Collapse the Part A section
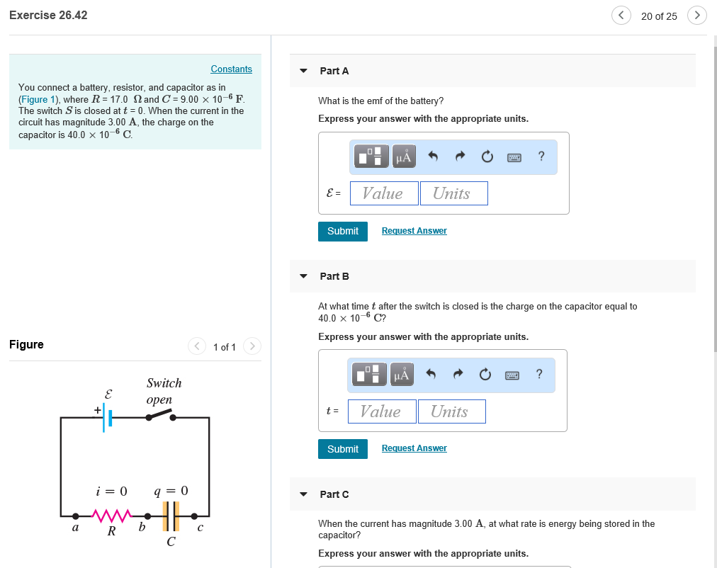Image resolution: width=717 pixels, height=568 pixels. pyautogui.click(x=303, y=70)
